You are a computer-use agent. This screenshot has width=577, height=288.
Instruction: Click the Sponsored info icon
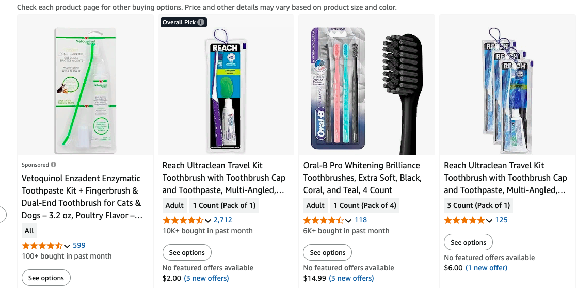(54, 165)
